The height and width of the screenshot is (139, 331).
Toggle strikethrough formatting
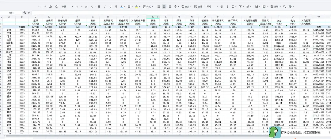pos(116,6)
